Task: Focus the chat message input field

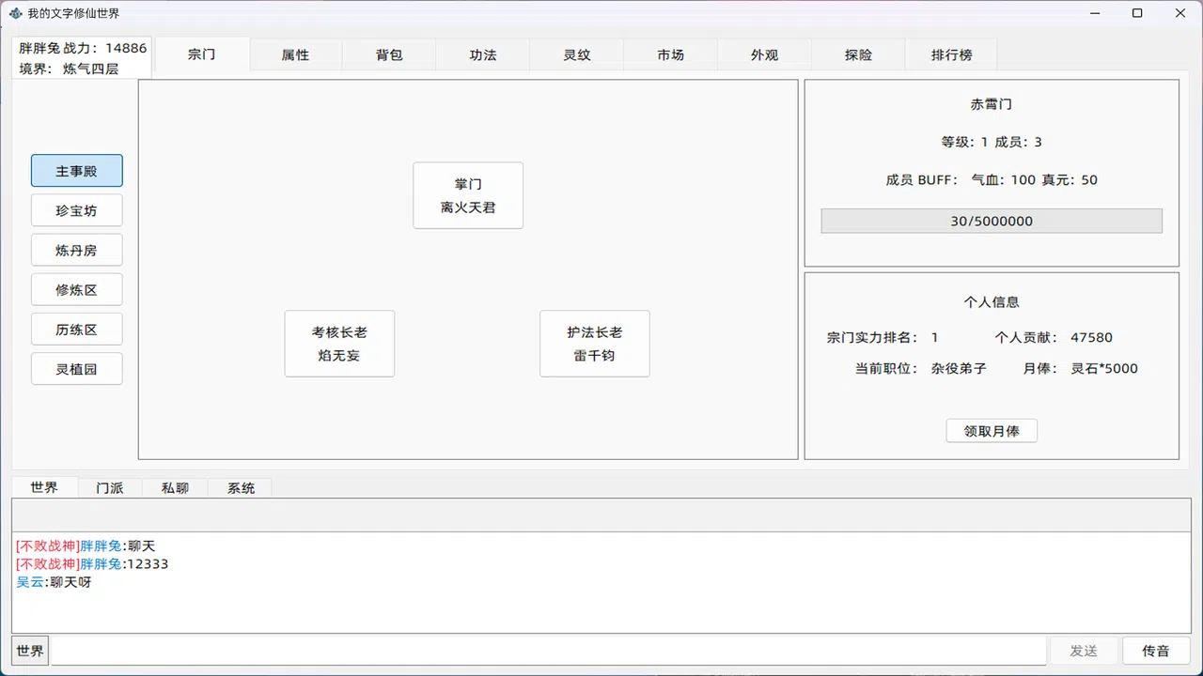Action: click(x=549, y=651)
